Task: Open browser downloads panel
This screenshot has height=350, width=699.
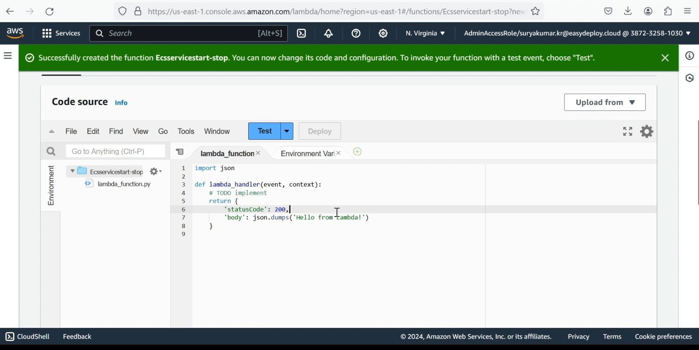Action: coord(628,11)
